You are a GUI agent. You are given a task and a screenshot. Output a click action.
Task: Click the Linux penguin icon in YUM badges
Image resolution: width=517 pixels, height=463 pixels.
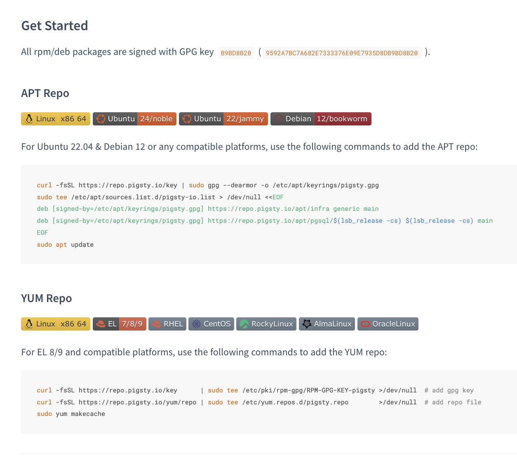click(x=29, y=324)
